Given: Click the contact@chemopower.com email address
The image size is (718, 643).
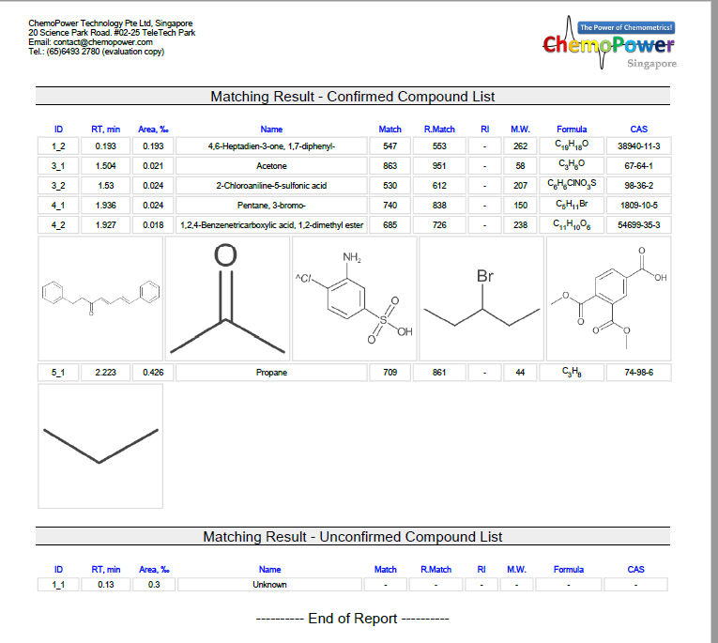Looking at the screenshot, I should [x=103, y=42].
